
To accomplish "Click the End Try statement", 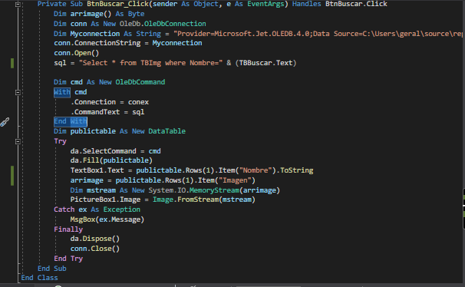I will pos(68,259).
